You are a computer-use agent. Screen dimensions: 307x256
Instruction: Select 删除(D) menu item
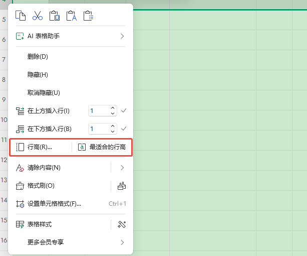pos(38,57)
